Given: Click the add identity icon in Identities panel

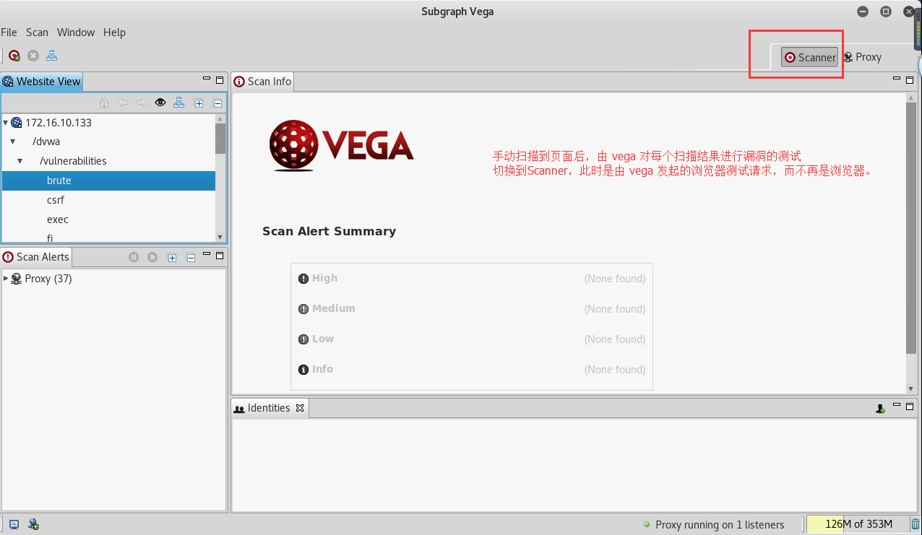Looking at the screenshot, I should click(x=880, y=408).
